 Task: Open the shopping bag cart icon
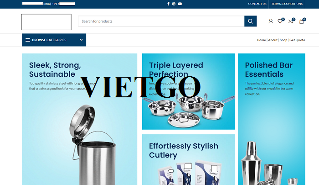(x=302, y=21)
